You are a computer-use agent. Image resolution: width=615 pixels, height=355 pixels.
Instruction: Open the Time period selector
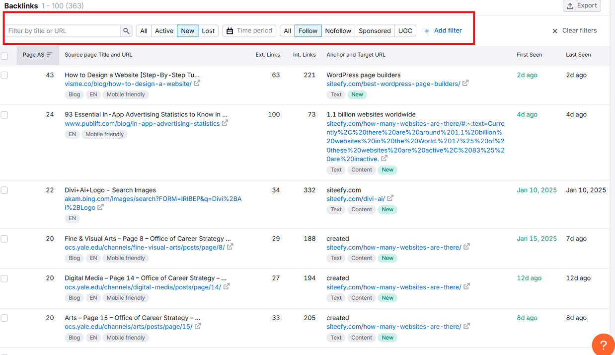pos(249,30)
